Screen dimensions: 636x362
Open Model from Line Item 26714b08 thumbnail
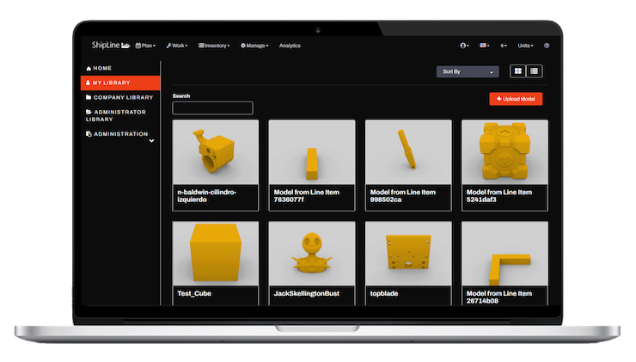click(x=505, y=254)
